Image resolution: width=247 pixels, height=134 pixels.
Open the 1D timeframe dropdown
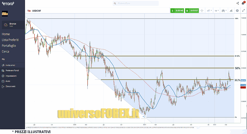216,11
